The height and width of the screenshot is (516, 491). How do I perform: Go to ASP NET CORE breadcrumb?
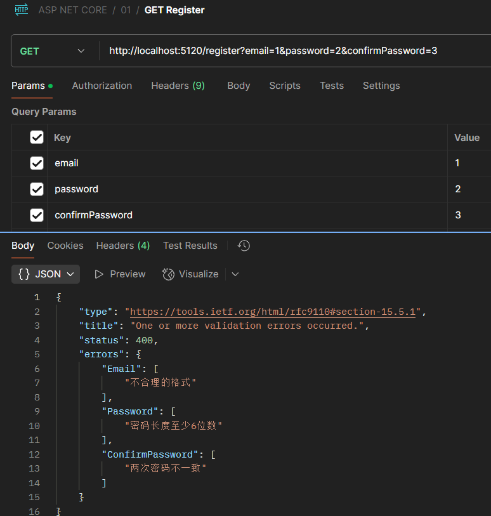(x=72, y=10)
